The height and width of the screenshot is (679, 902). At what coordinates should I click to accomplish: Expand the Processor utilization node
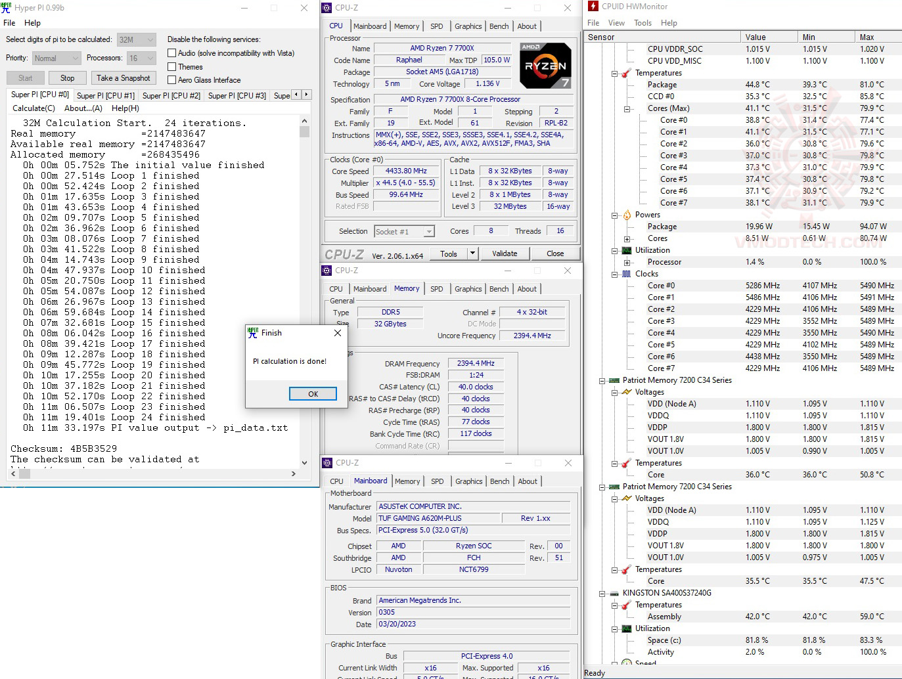tap(627, 262)
